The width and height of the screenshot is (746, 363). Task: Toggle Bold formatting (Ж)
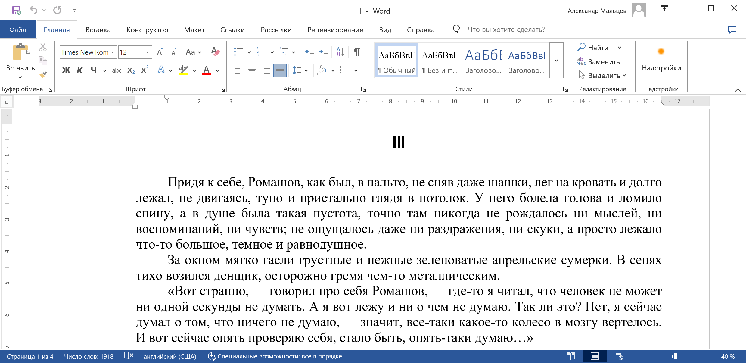click(66, 70)
